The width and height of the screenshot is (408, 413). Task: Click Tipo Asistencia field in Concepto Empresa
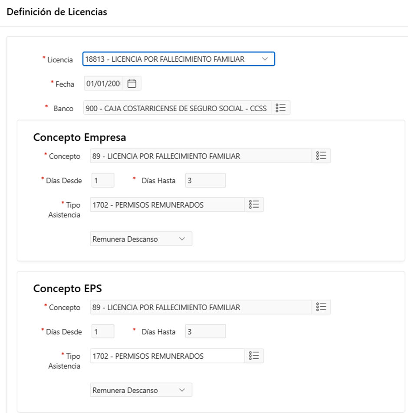pyautogui.click(x=167, y=205)
